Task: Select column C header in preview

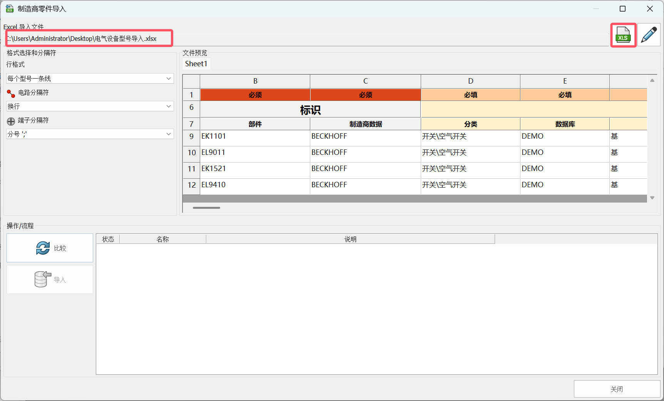Action: pos(365,81)
